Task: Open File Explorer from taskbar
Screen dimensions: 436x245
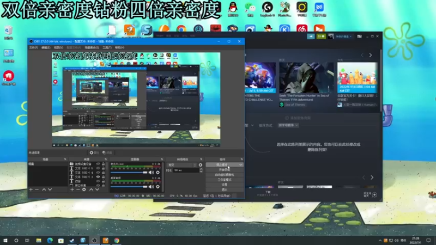Action: (39, 240)
